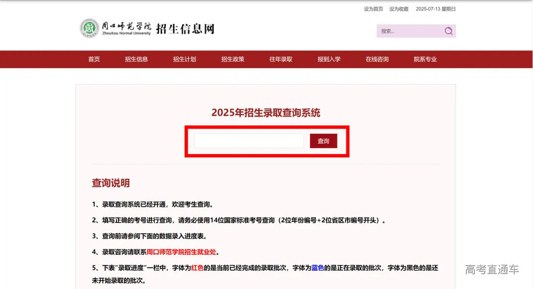This screenshot has width=533, height=289.
Task: Click the 2025-07-13 星期日 date display
Action: (x=436, y=8)
